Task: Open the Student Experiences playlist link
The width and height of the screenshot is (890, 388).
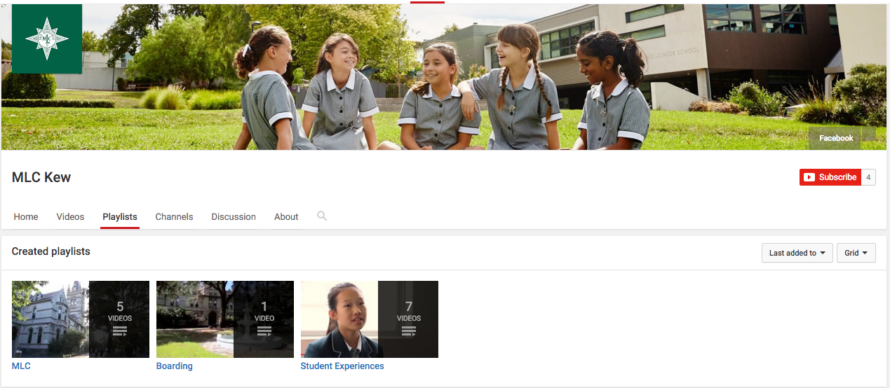Action: [x=342, y=366]
